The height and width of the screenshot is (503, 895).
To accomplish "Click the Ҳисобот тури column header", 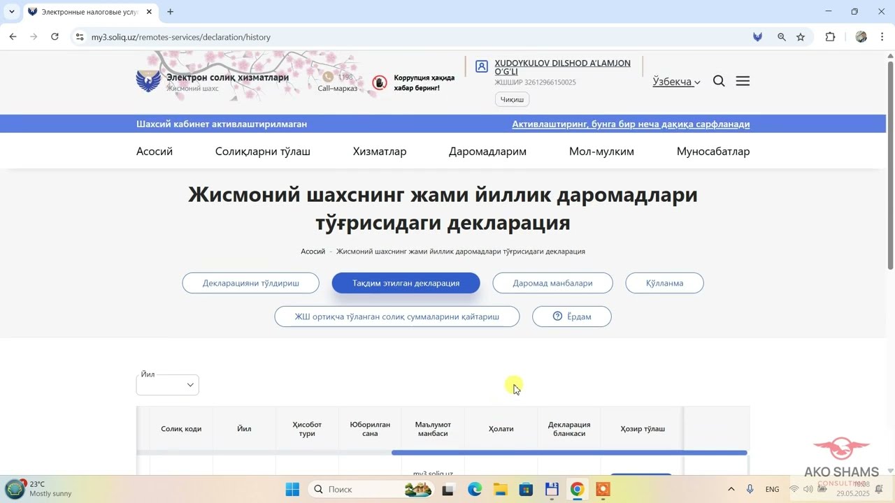I will tap(307, 429).
